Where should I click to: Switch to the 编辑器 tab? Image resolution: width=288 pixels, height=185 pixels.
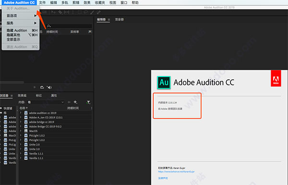coord(101,20)
